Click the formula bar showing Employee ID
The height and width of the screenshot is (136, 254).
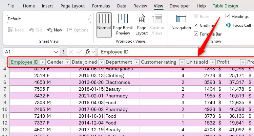pos(169,52)
